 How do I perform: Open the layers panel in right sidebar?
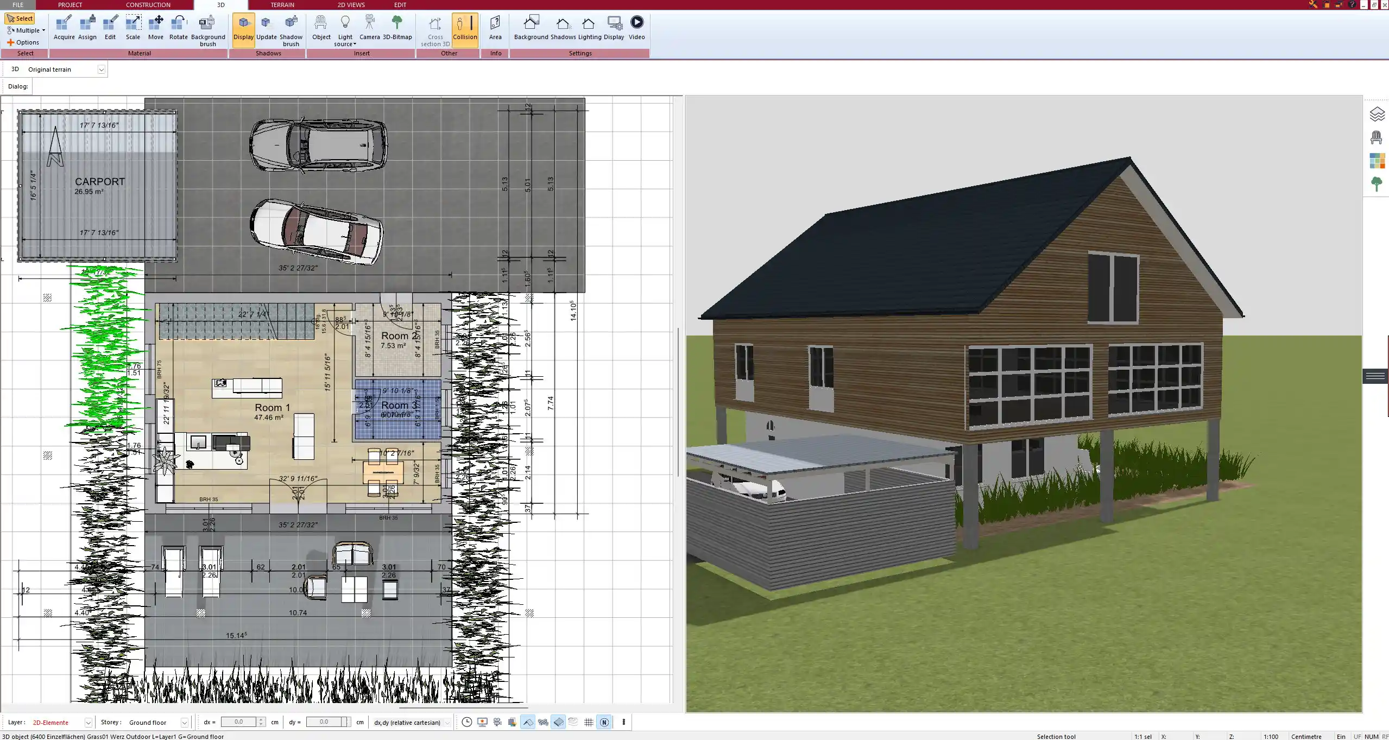pos(1377,114)
